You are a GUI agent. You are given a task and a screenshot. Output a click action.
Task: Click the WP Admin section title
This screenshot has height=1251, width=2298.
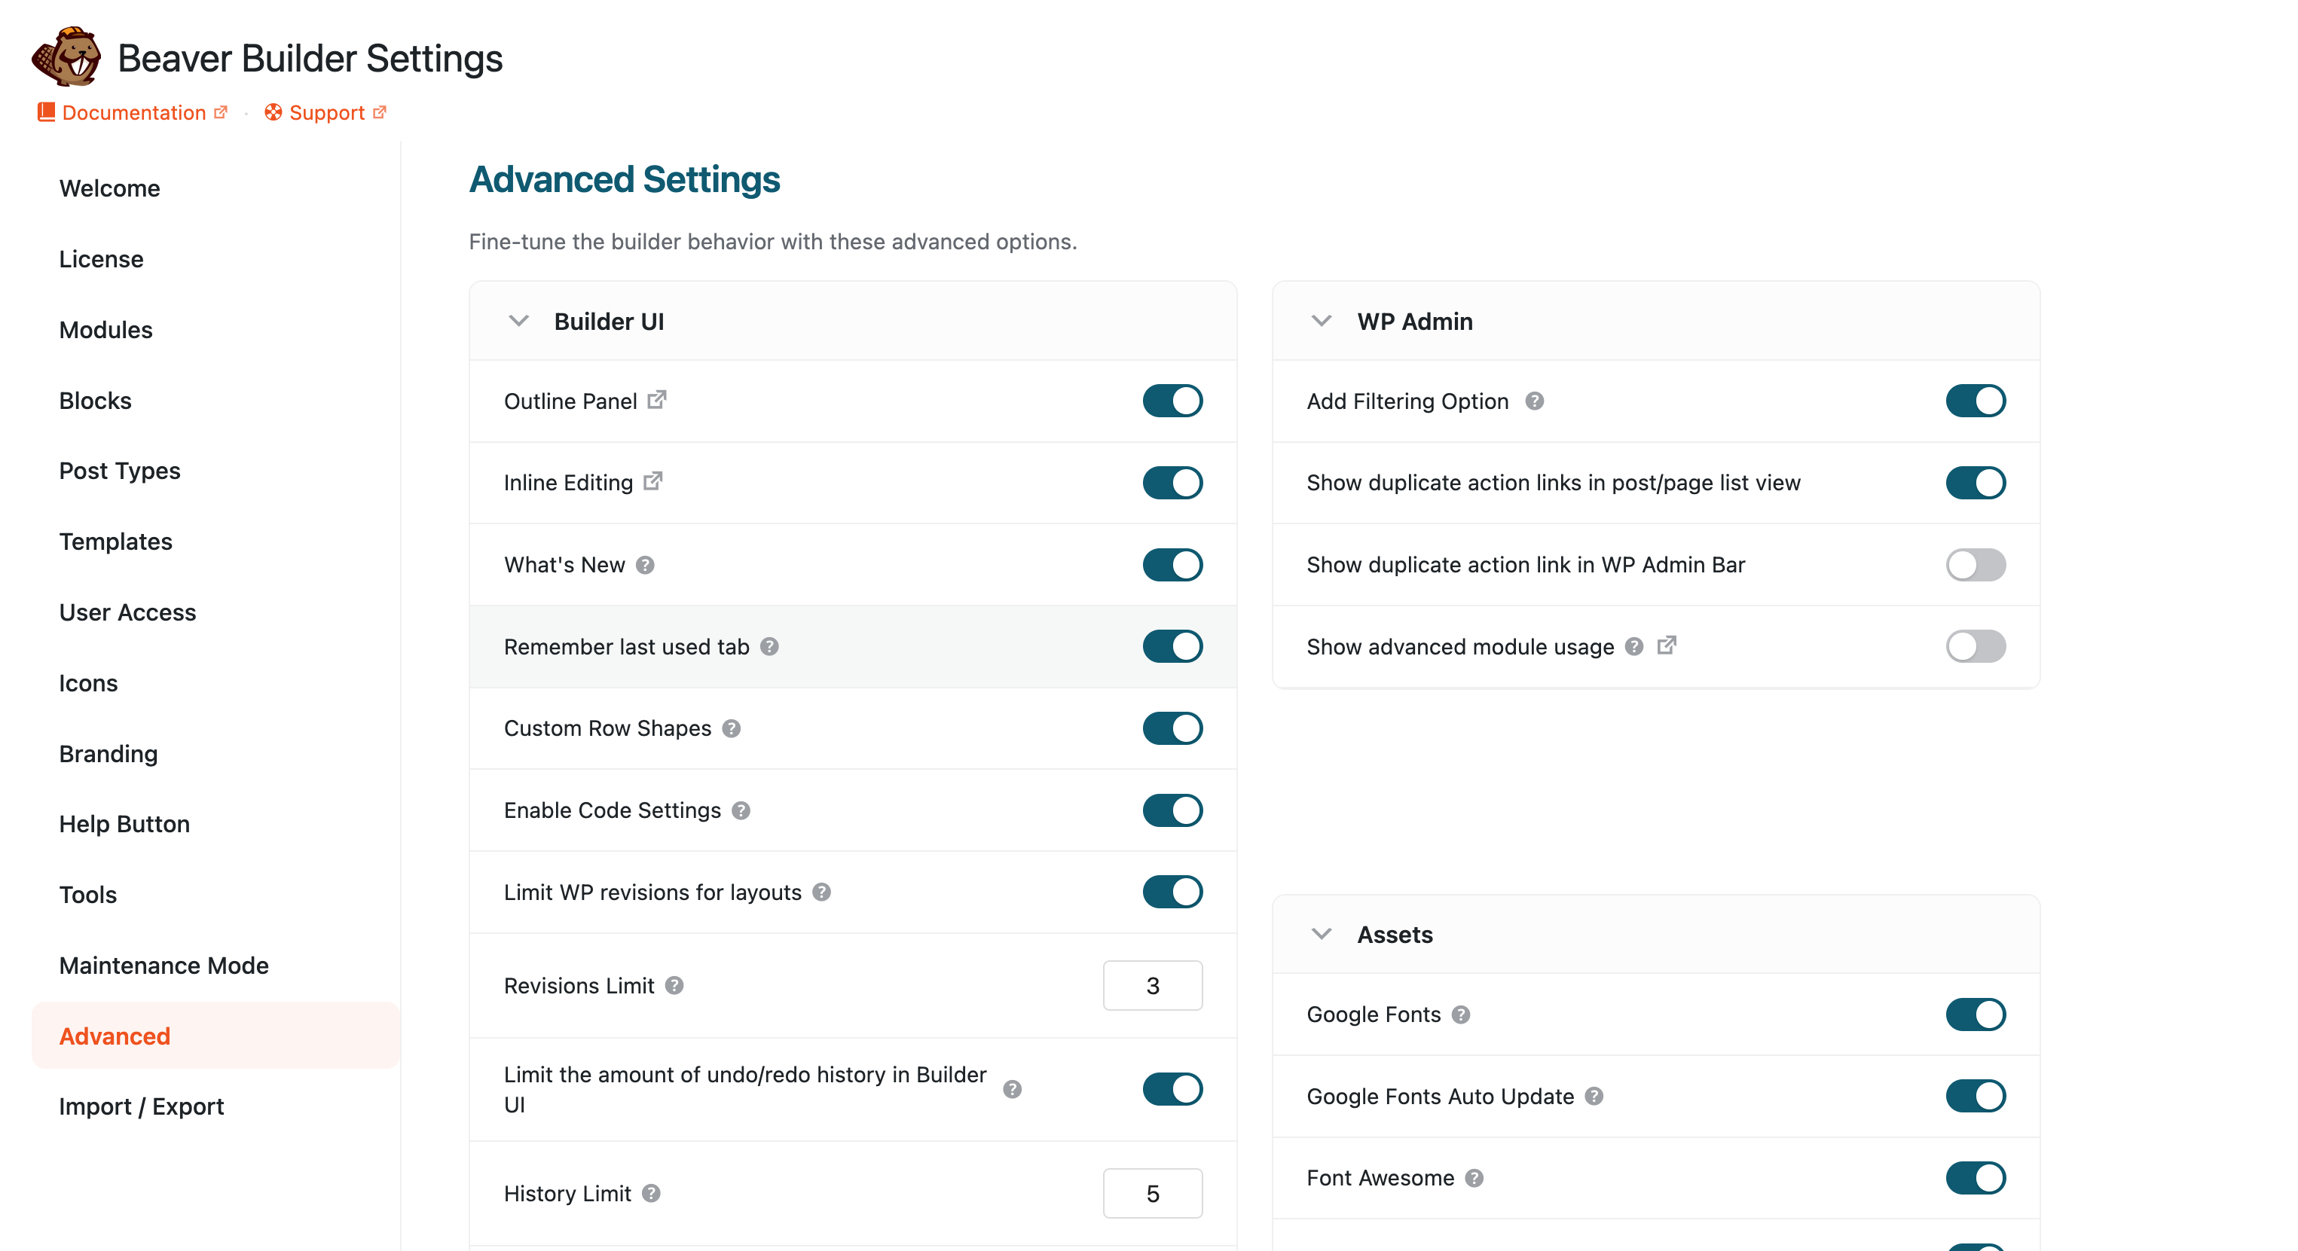1415,321
